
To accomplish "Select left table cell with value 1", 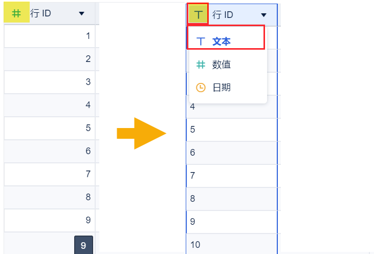I will pyautogui.click(x=50, y=36).
